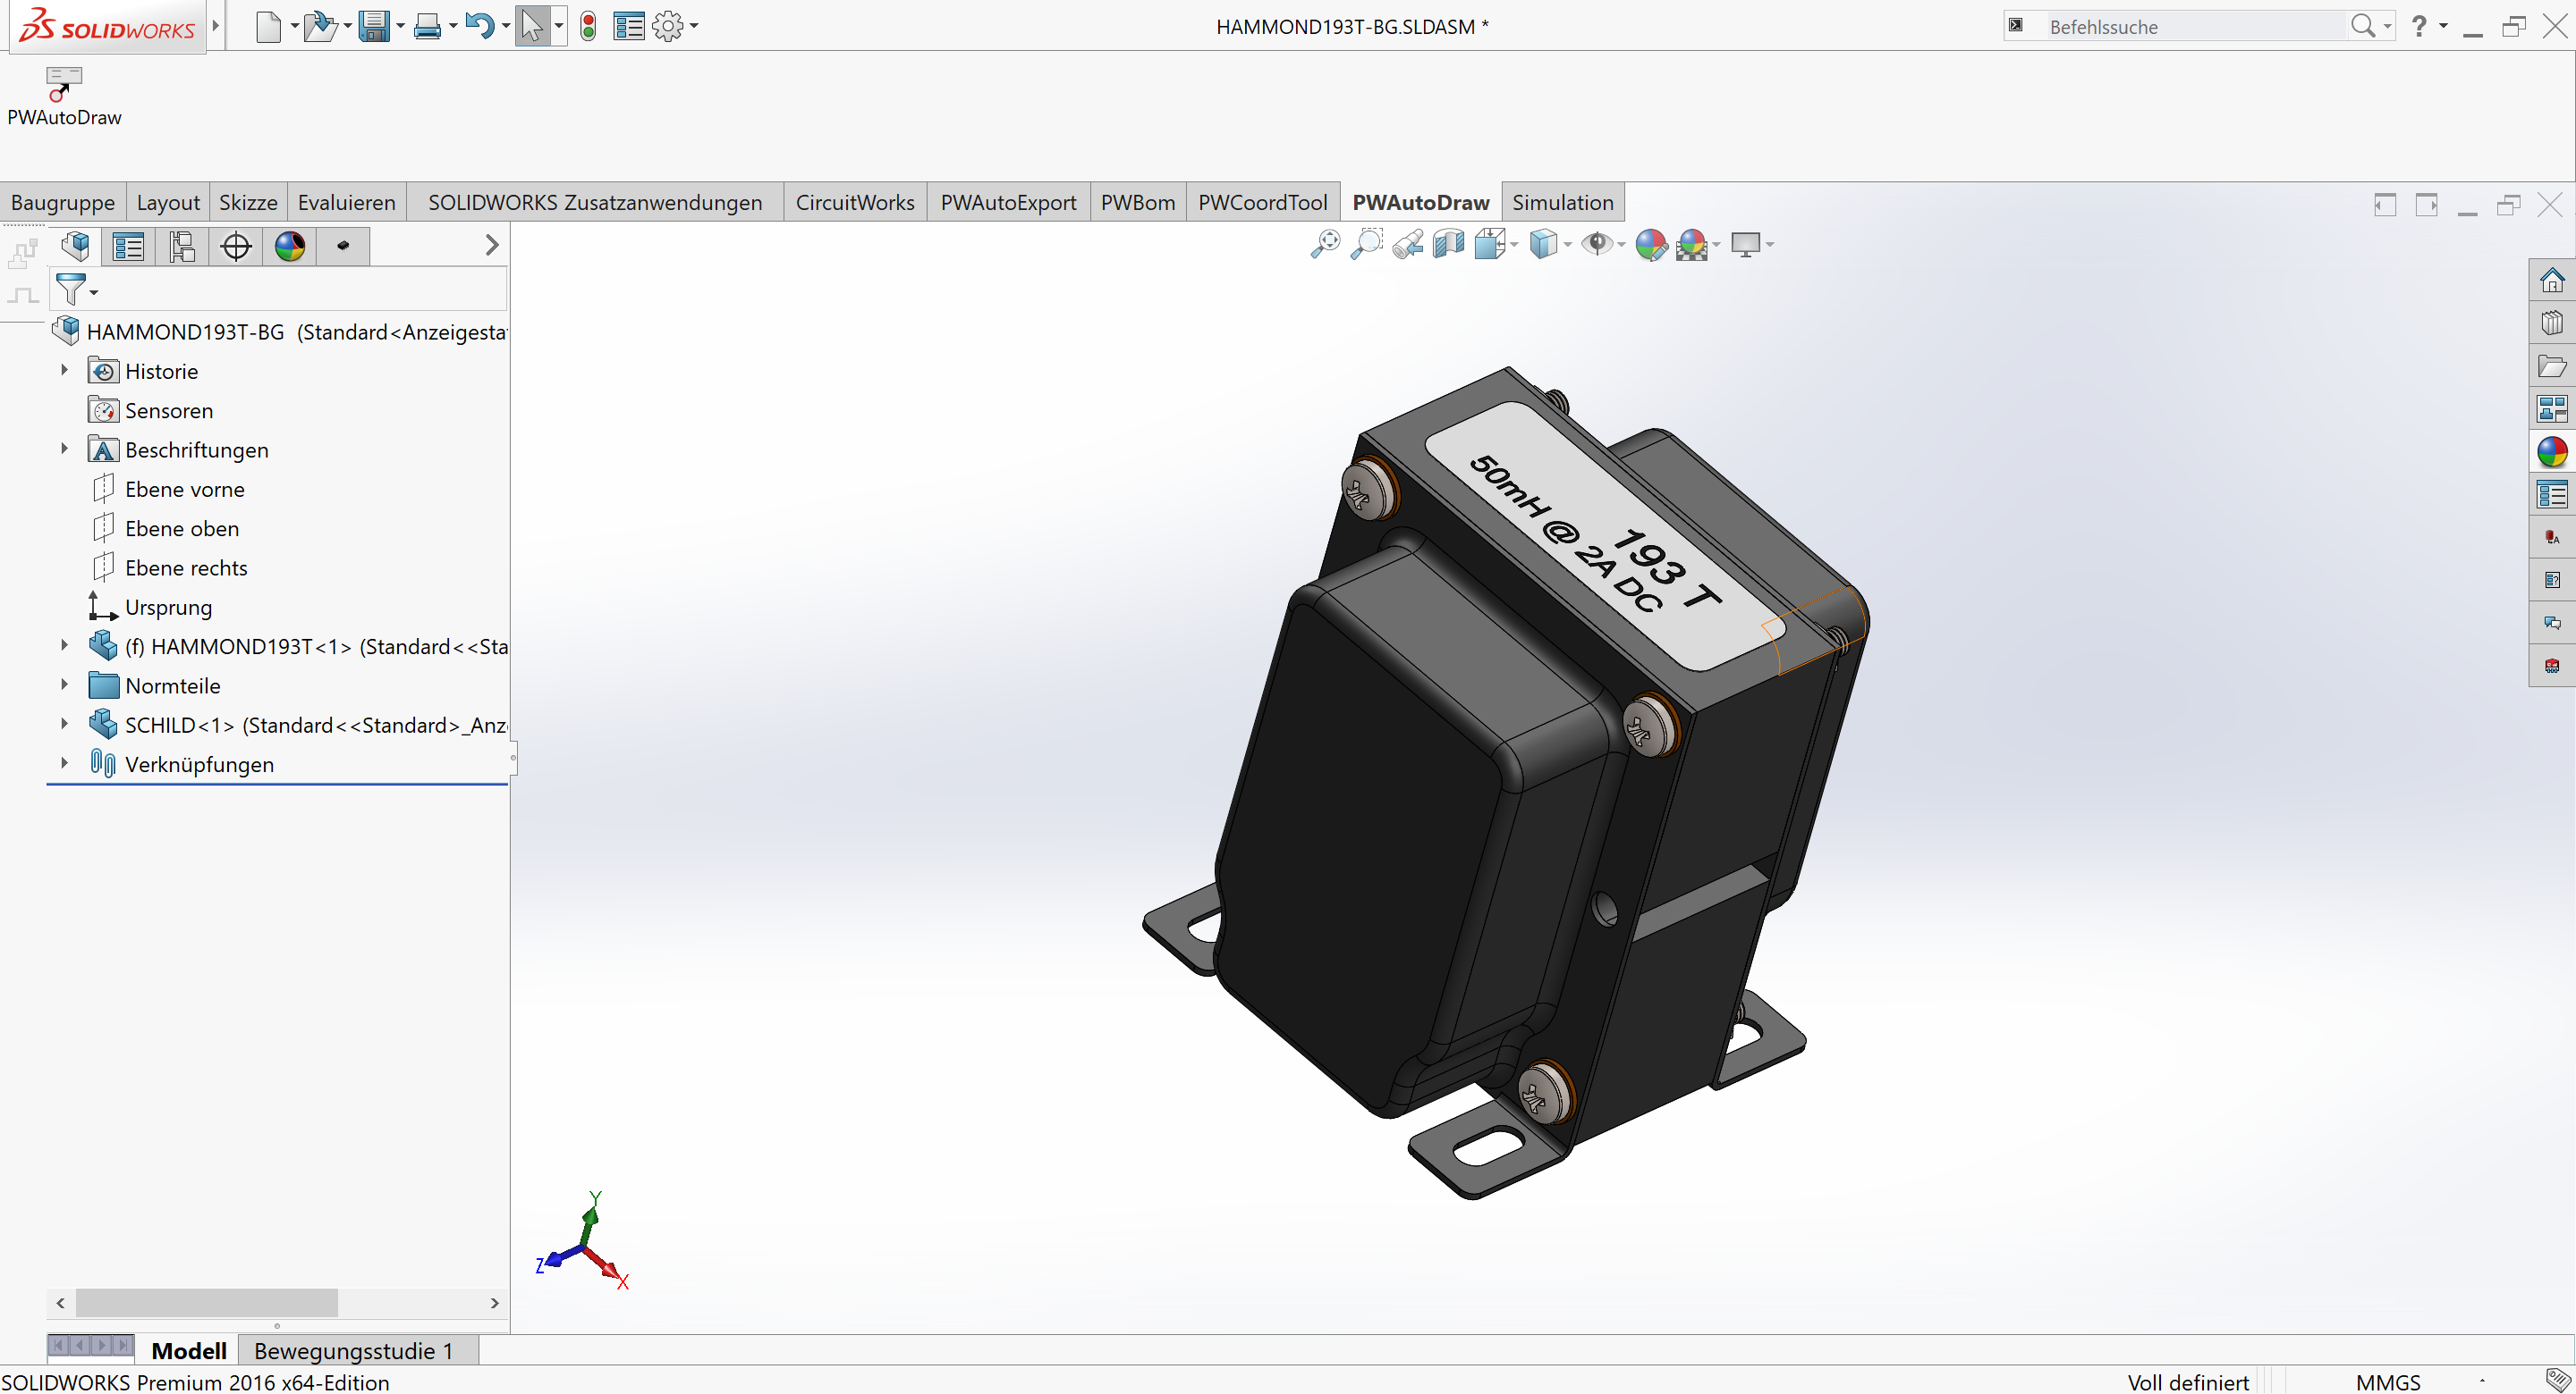The height and width of the screenshot is (1394, 2576).
Task: Click the Apply Scene icon
Action: pos(1692,245)
